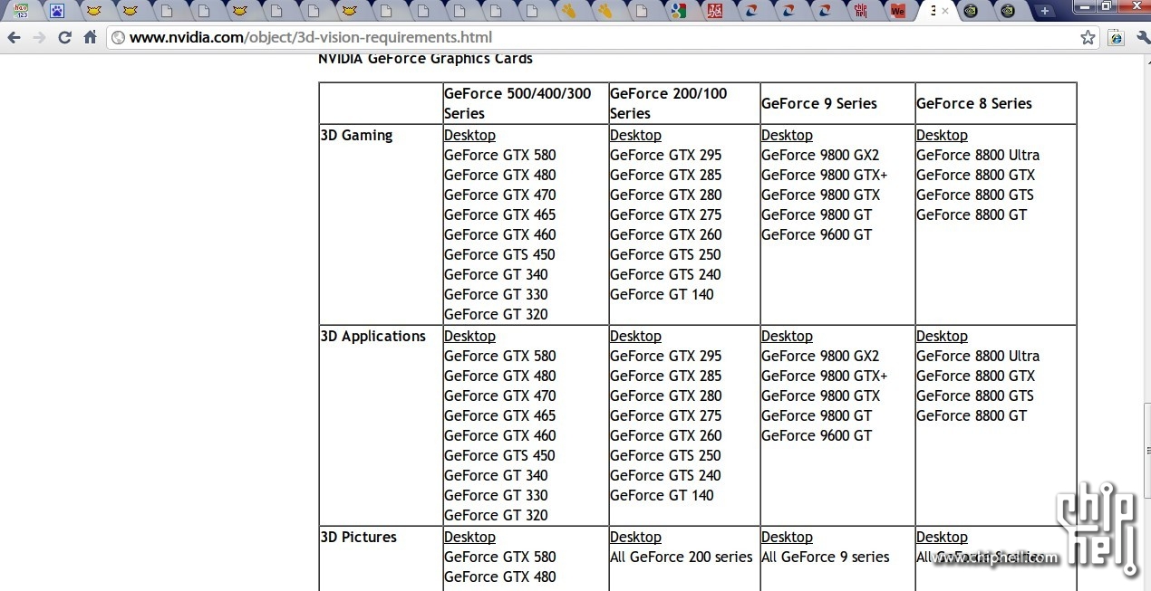The height and width of the screenshot is (591, 1151).
Task: Open 3D Gaming Desktop link, GeForce 8 Series
Action: tap(942, 135)
